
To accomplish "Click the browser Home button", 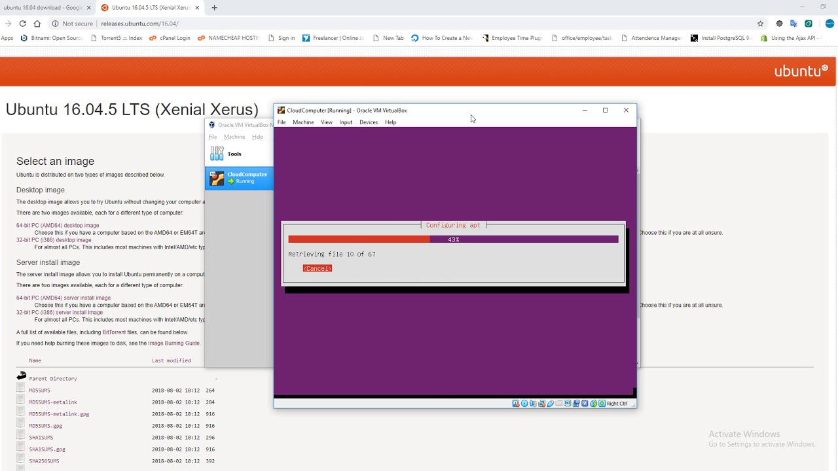I will click(x=37, y=24).
